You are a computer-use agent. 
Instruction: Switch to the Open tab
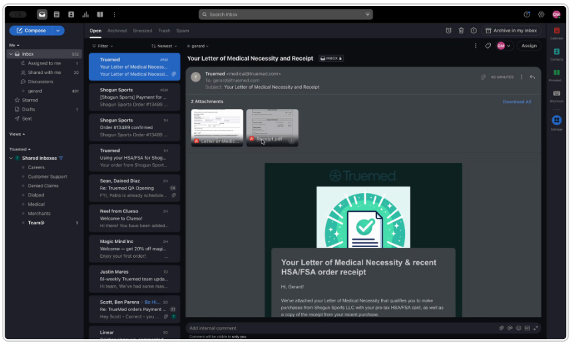95,31
